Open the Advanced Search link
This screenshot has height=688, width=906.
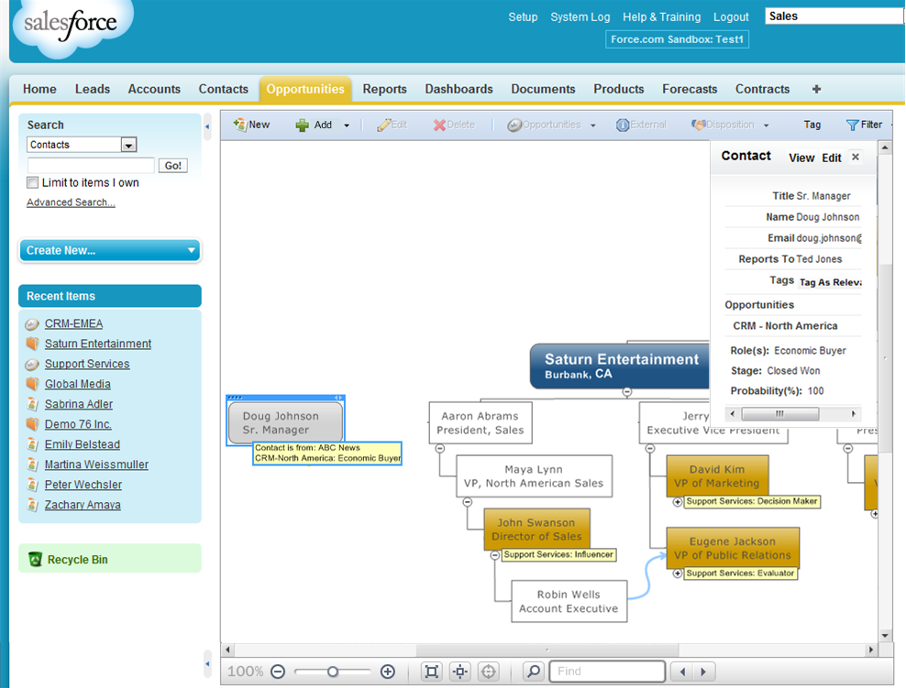71,202
